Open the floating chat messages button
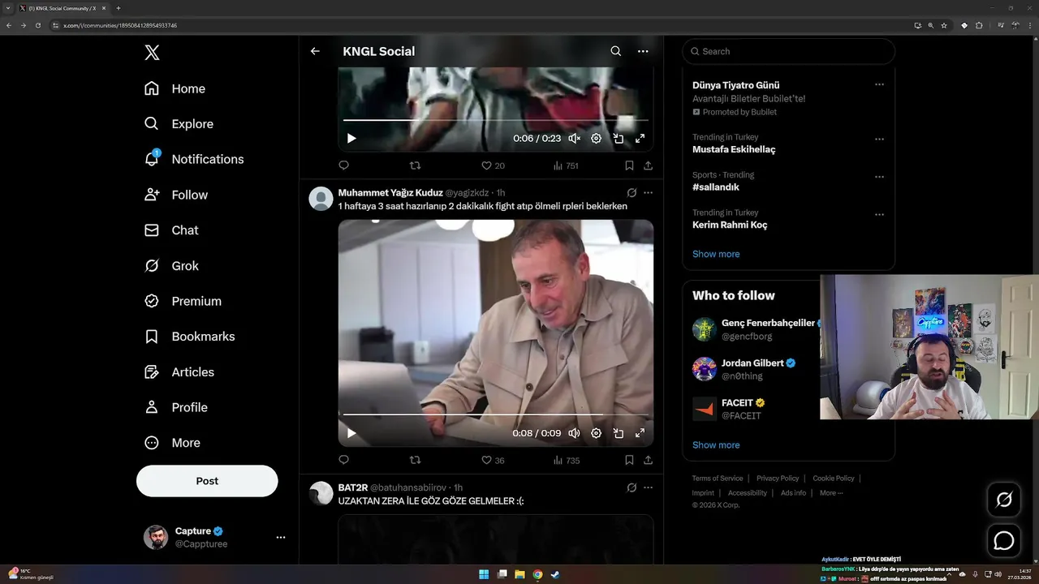Viewport: 1039px width, 584px height. pyautogui.click(x=1004, y=540)
